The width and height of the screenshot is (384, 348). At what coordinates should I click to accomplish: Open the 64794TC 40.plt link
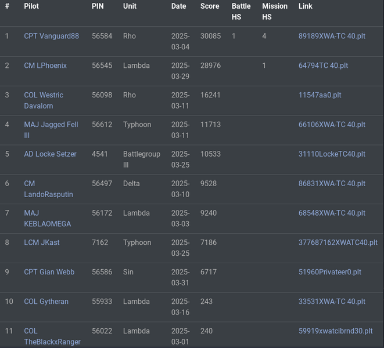pos(323,66)
